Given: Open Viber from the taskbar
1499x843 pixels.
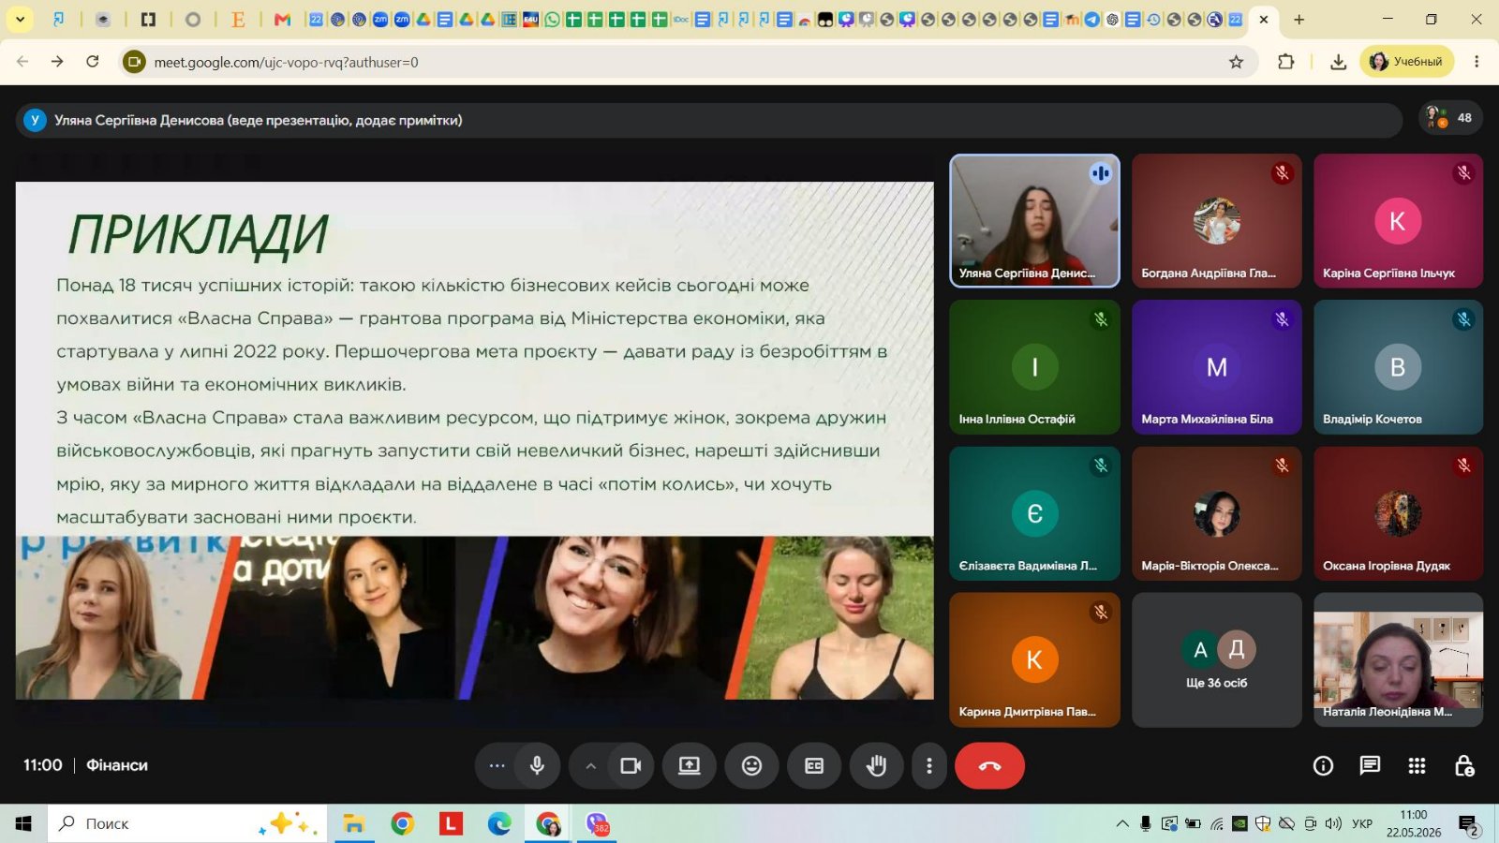Looking at the screenshot, I should coord(597,823).
